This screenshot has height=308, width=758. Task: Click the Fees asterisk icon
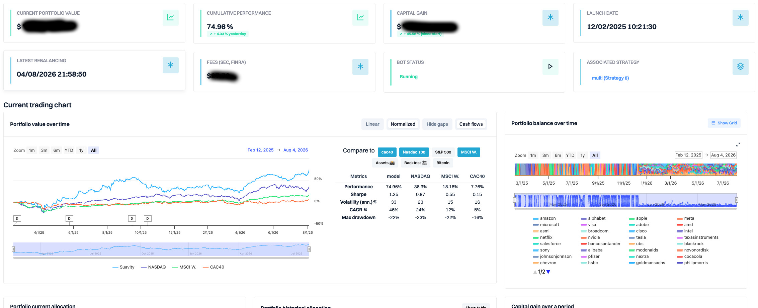tap(360, 67)
